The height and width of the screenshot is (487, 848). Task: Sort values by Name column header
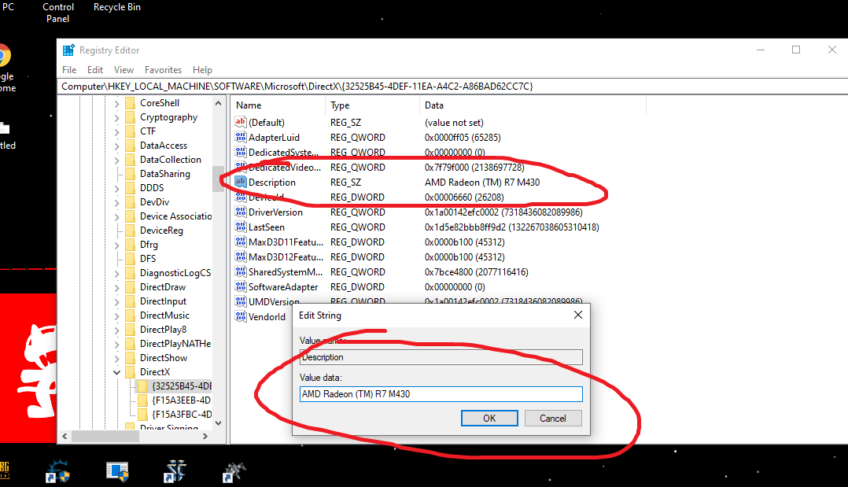click(278, 105)
